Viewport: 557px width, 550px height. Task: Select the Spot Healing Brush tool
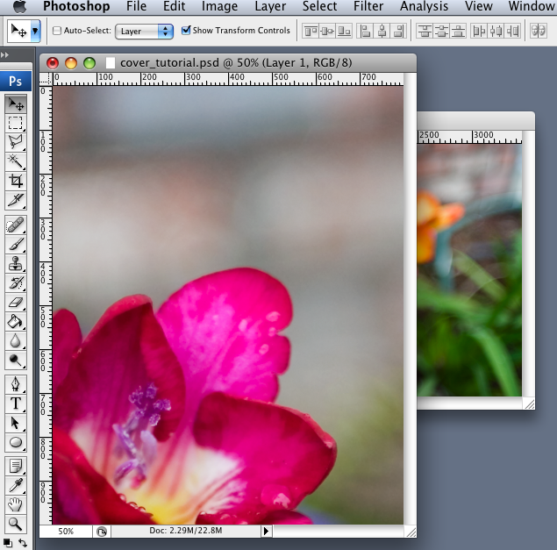[x=16, y=225]
